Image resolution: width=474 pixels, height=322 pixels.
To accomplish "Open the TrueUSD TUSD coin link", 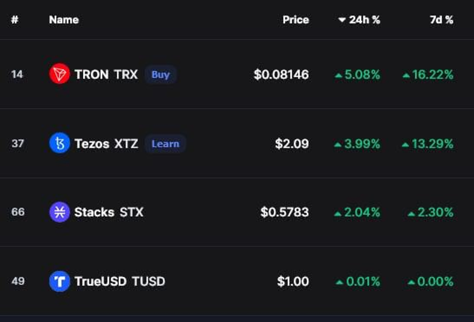I will point(119,281).
